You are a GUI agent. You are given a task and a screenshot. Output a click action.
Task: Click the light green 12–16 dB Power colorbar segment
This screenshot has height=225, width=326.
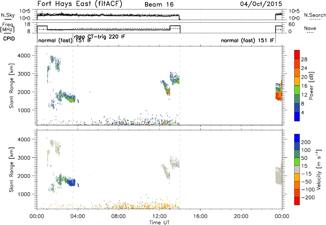click(x=297, y=90)
